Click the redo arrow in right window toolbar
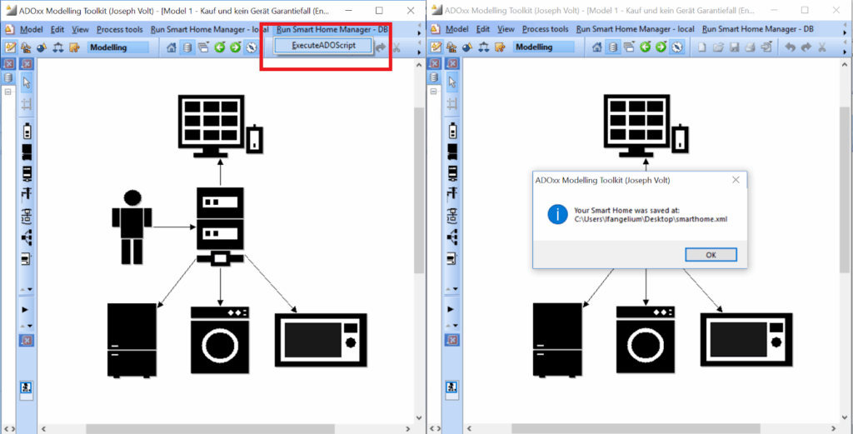Screen dimensions: 853x434 (806, 47)
